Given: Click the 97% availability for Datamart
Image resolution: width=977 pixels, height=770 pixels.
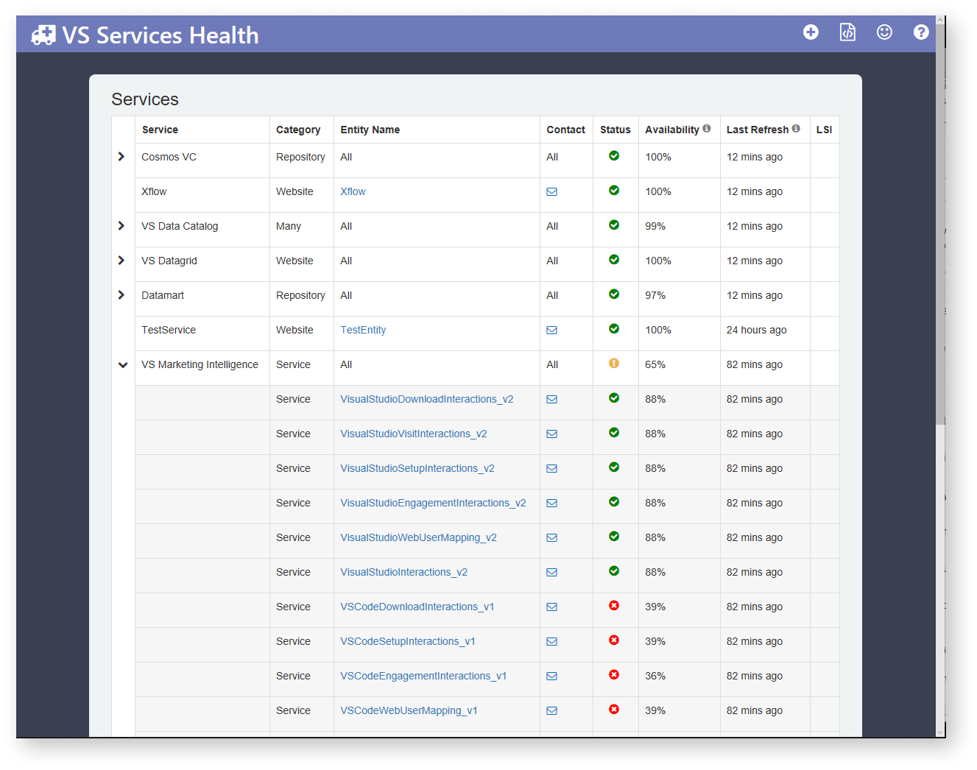Looking at the screenshot, I should [655, 295].
